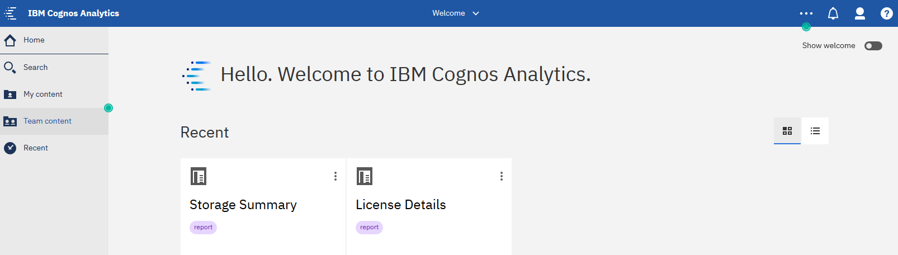This screenshot has width=898, height=255.
Task: Switch Recent to list view
Action: pos(815,131)
